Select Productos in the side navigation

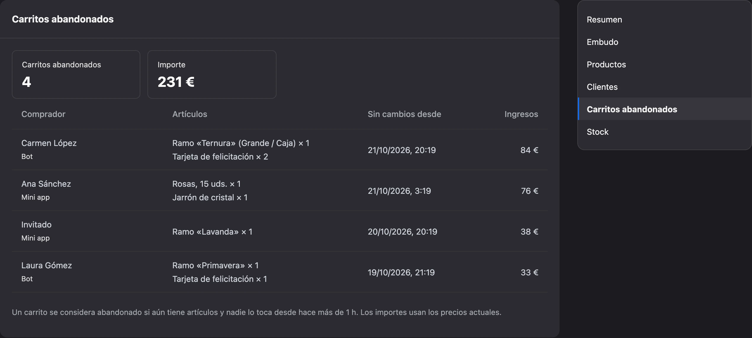point(664,64)
